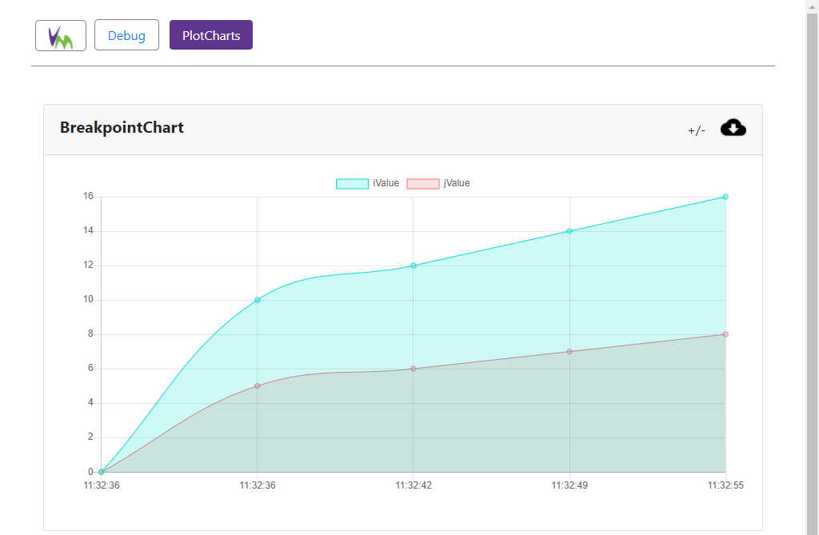Select the iValue data point at 11:32:42
This screenshot has width=819, height=535.
(413, 266)
